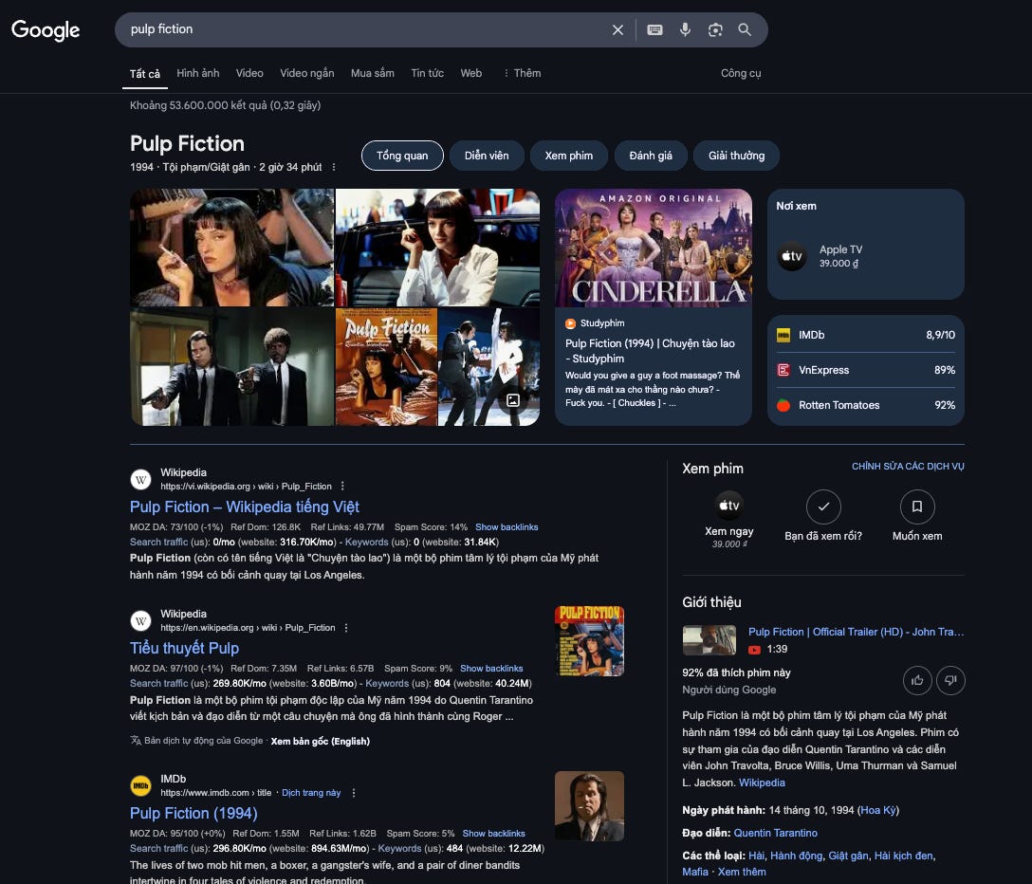The height and width of the screenshot is (884, 1032).
Task: Open the on-screen keyboard input tool
Action: tap(654, 29)
